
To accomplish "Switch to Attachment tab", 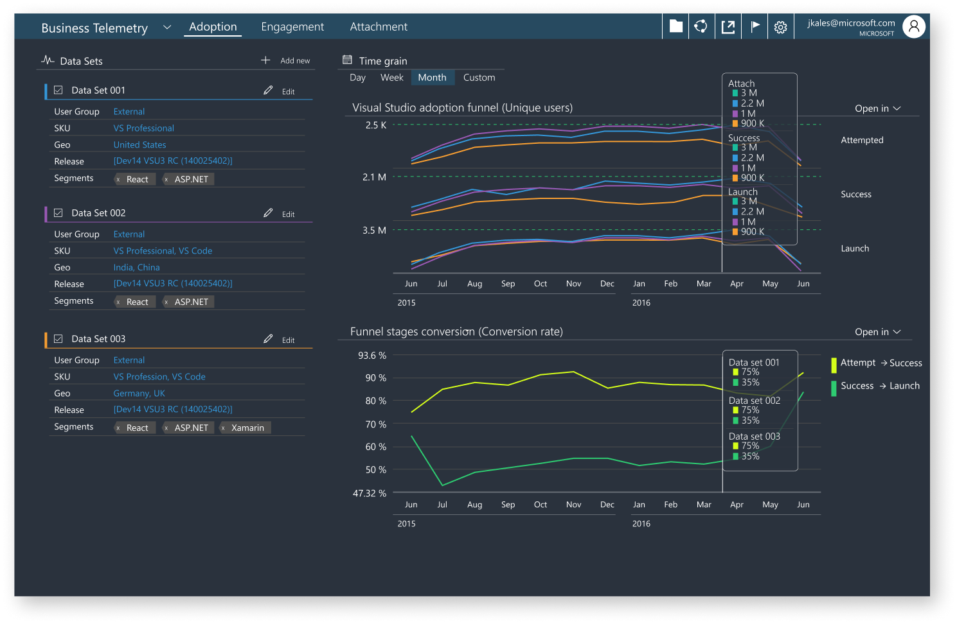I will point(379,27).
